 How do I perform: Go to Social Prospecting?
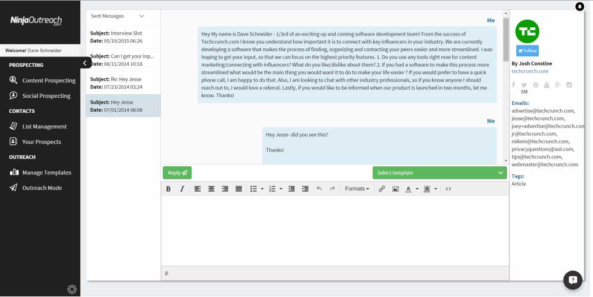pyautogui.click(x=40, y=96)
